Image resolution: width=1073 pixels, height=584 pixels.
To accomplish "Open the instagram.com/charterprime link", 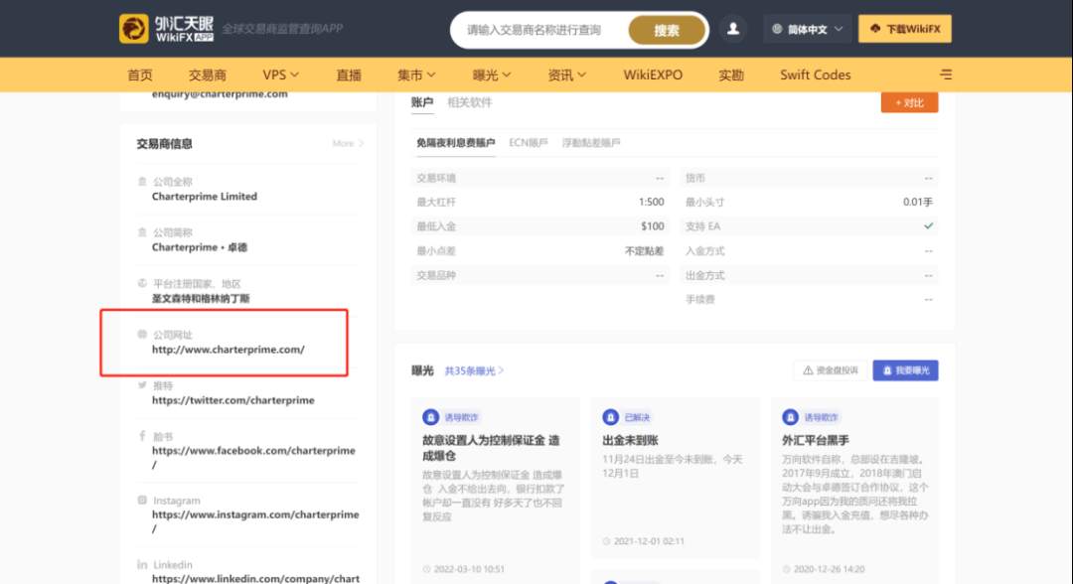I will (255, 521).
